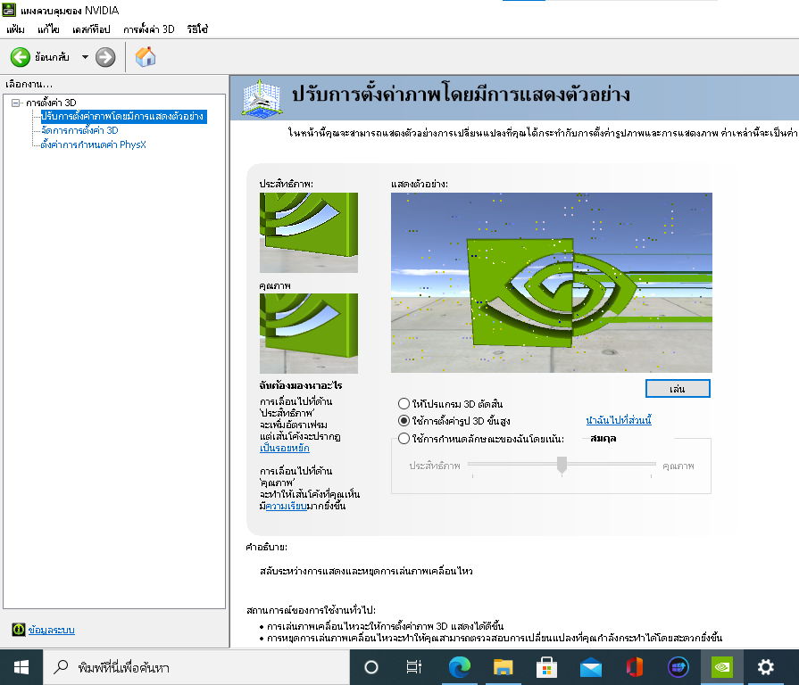Click the ประสิทธิภาพ sample thumbnail

(x=309, y=233)
